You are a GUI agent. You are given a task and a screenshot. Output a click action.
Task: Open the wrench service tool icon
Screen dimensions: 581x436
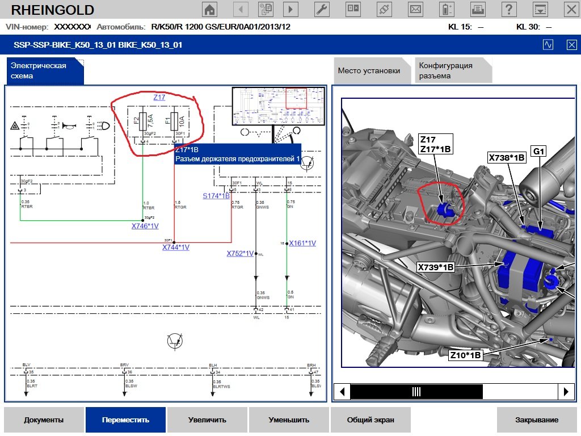(x=322, y=9)
